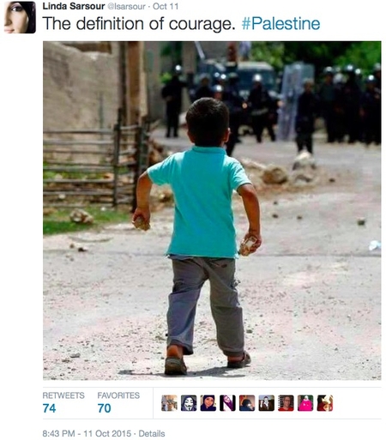Click the last avatar in the retweeters row
The image size is (386, 440).
(x=325, y=403)
